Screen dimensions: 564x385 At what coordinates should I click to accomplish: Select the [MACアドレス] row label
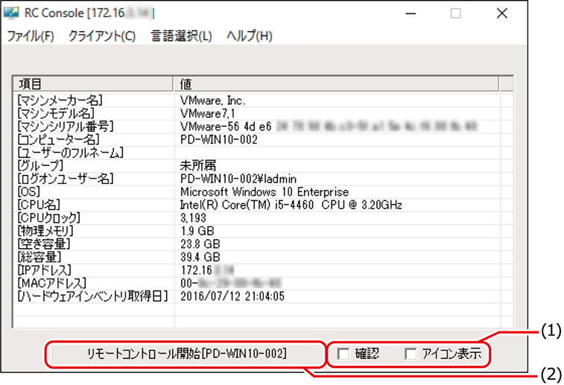click(x=52, y=283)
